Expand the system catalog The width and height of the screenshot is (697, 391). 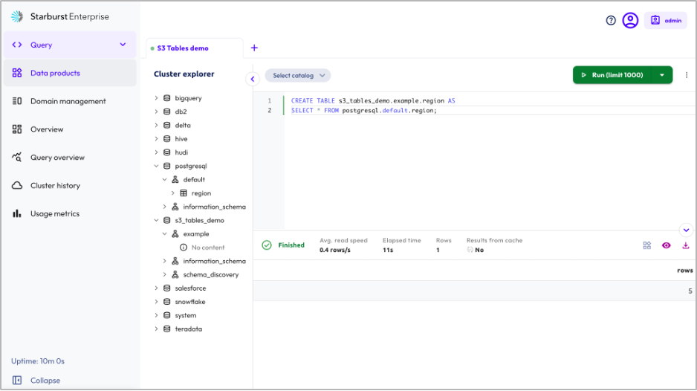[156, 315]
